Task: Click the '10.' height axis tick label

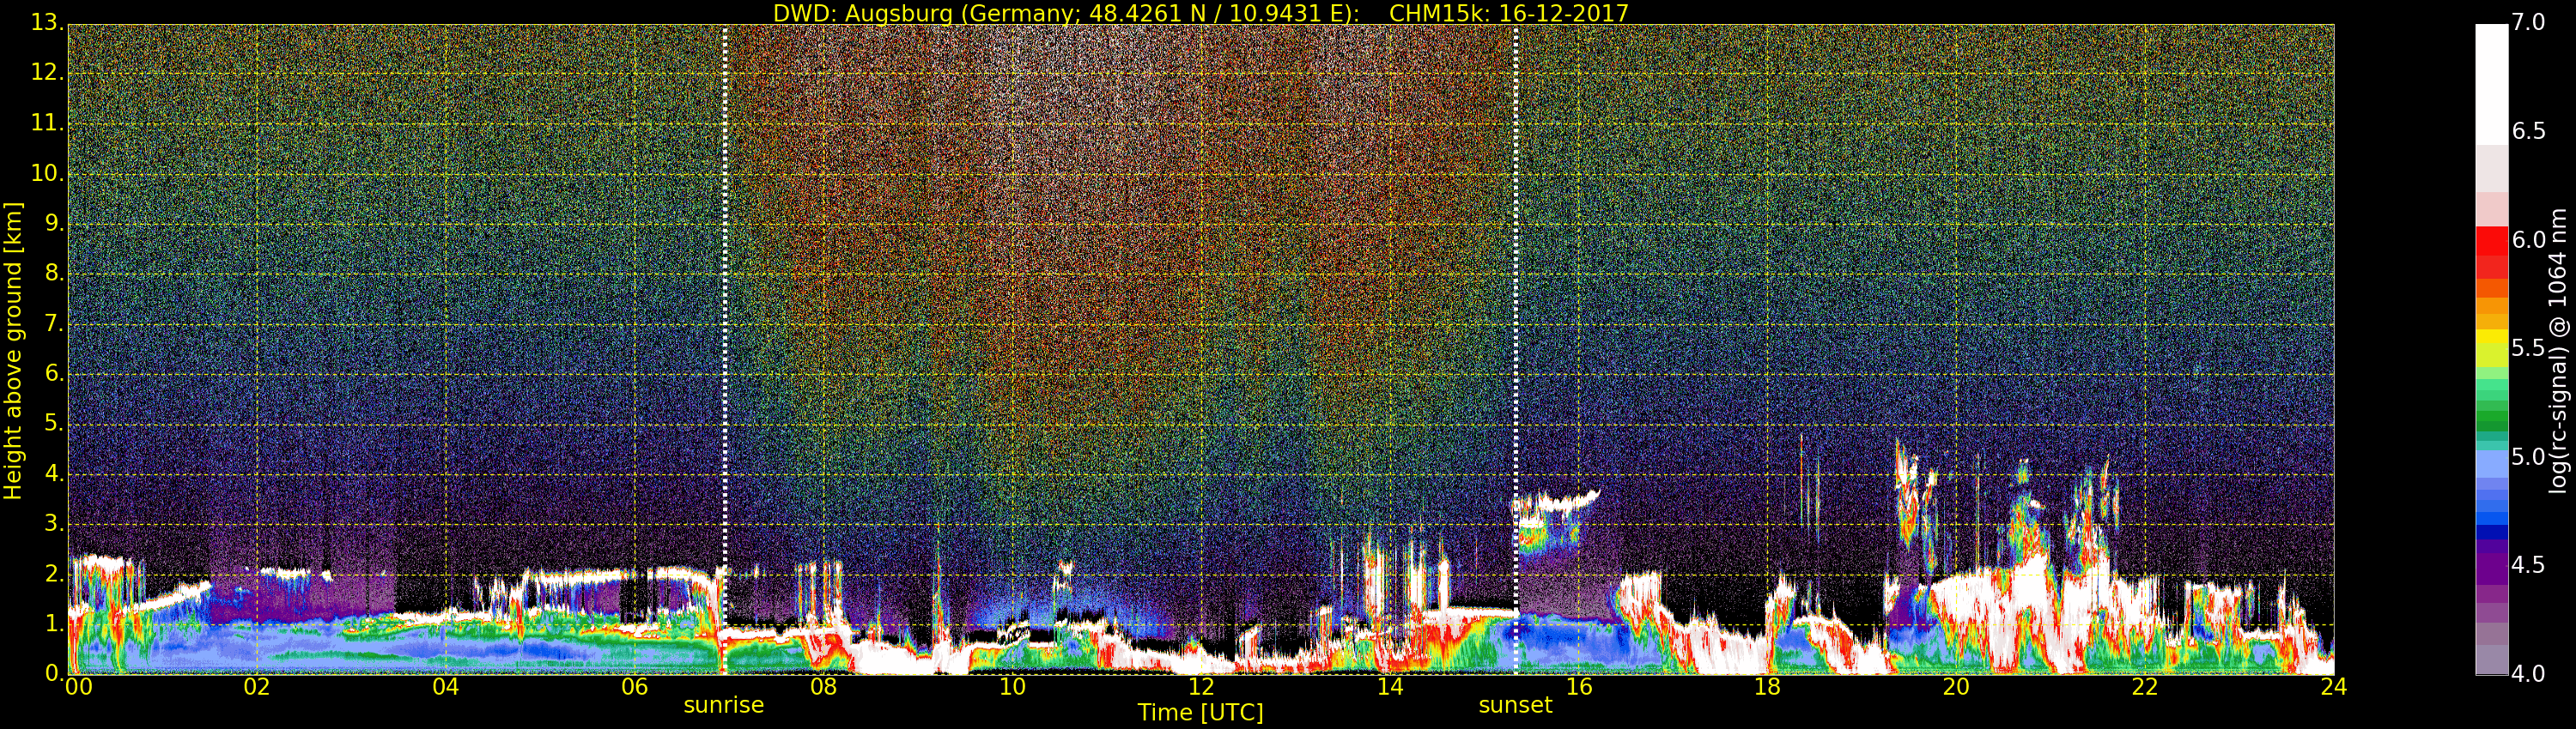Action: click(x=48, y=172)
